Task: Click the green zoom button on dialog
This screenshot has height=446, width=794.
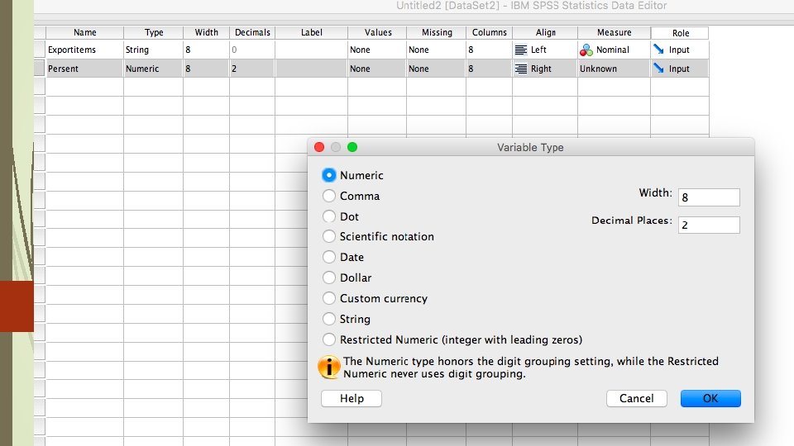Action: [x=352, y=147]
